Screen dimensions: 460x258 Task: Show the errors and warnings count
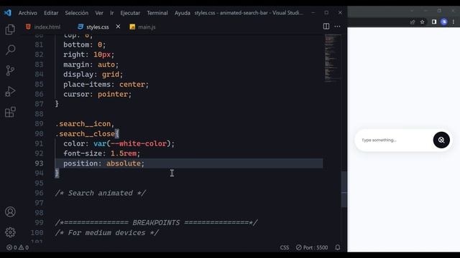click(x=17, y=247)
